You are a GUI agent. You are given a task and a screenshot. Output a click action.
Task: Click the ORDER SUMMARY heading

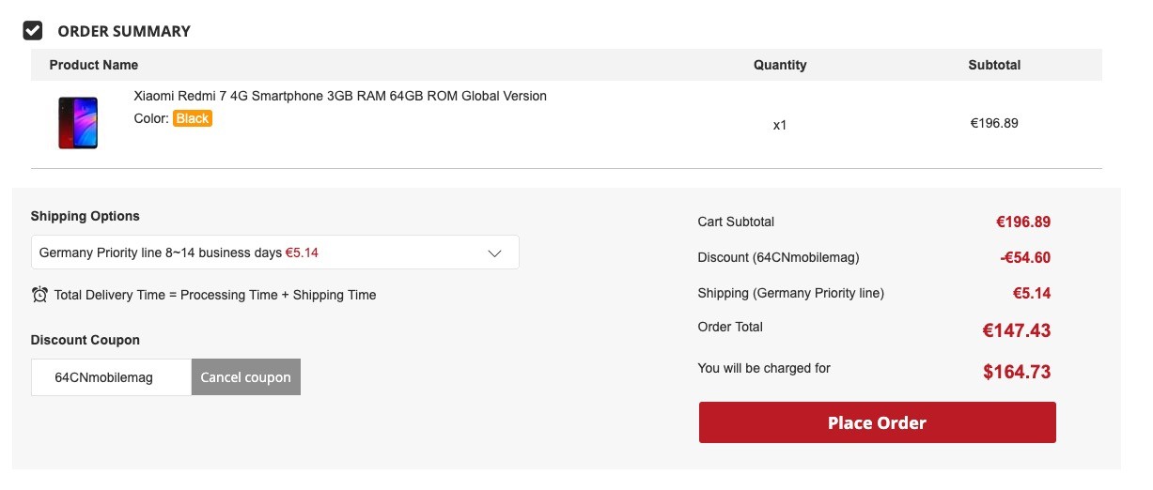coord(124,31)
